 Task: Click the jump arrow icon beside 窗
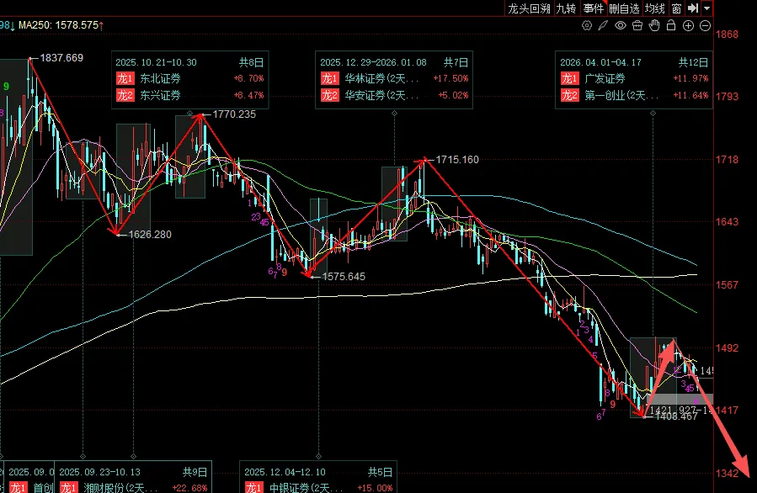tap(692, 8)
